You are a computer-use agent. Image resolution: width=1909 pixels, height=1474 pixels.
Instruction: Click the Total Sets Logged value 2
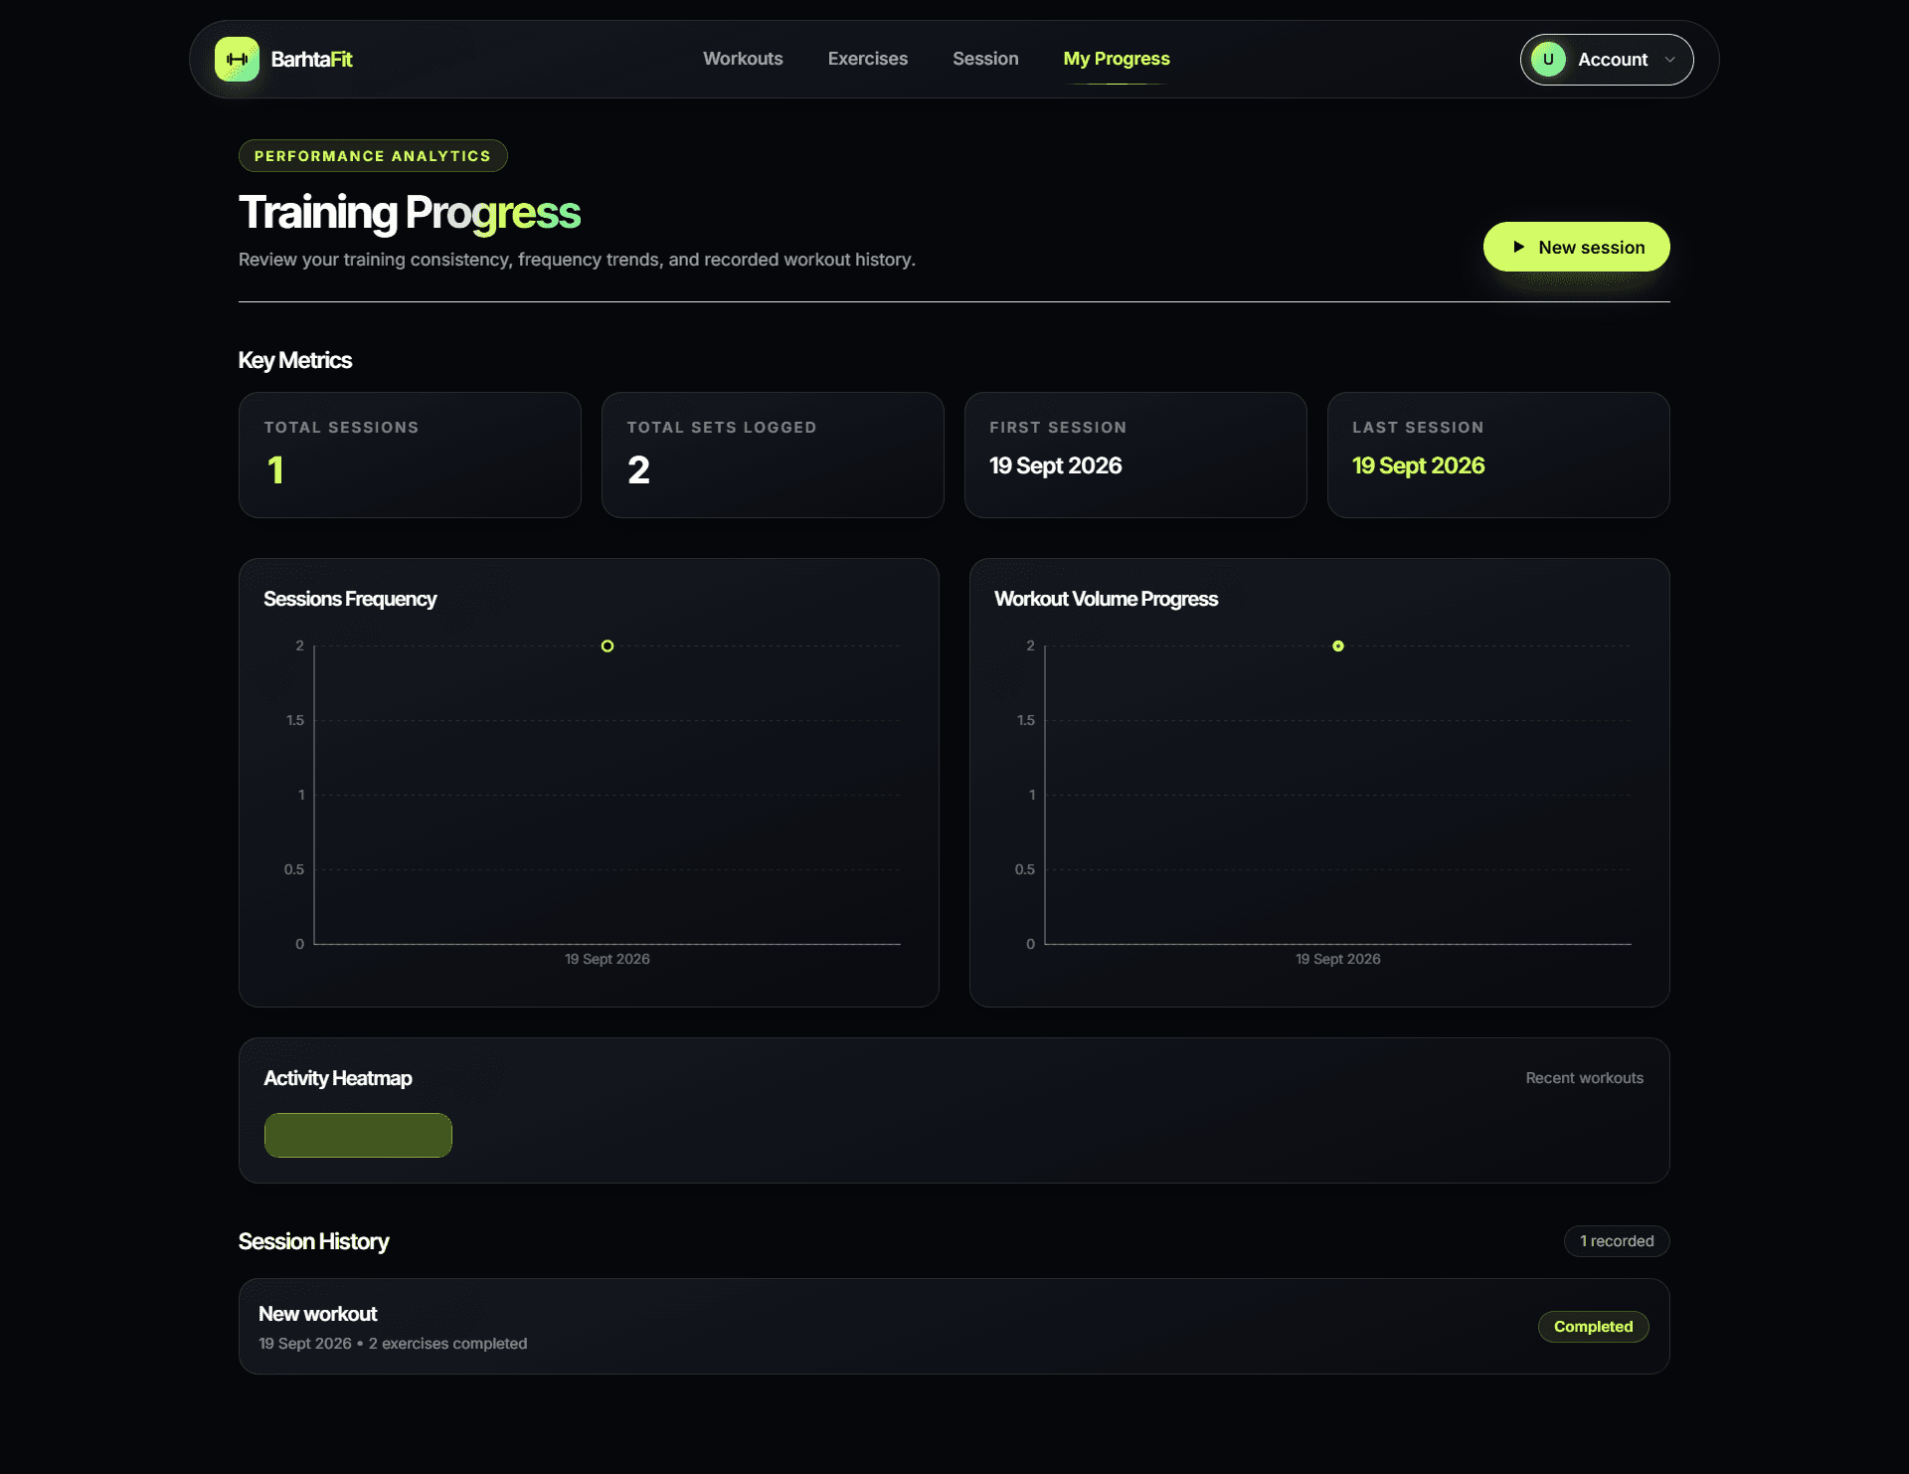[638, 470]
